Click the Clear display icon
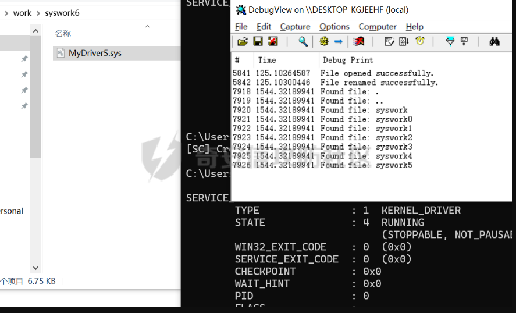 (x=360, y=41)
